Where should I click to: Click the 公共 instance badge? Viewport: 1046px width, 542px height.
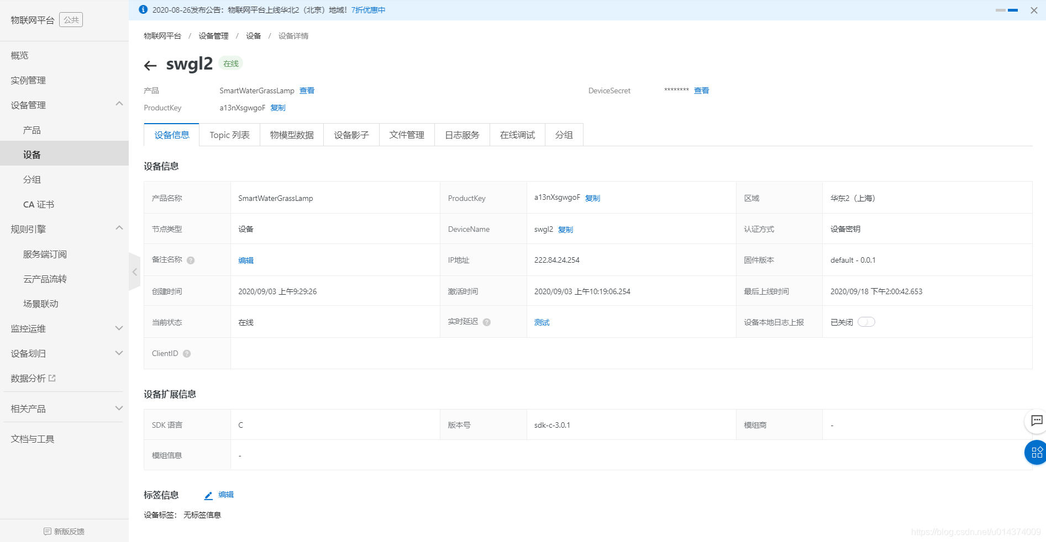pos(71,20)
